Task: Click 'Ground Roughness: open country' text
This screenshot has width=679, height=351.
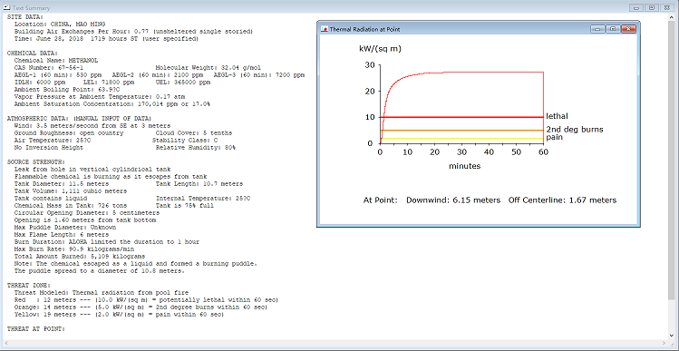Action: [x=68, y=133]
